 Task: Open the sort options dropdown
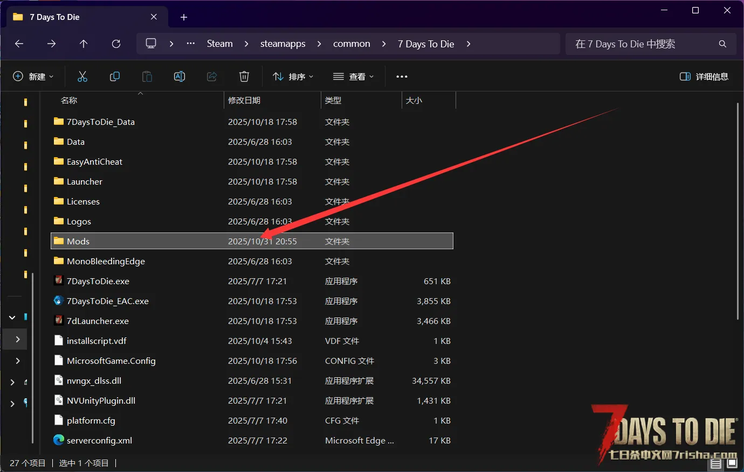[x=293, y=76]
